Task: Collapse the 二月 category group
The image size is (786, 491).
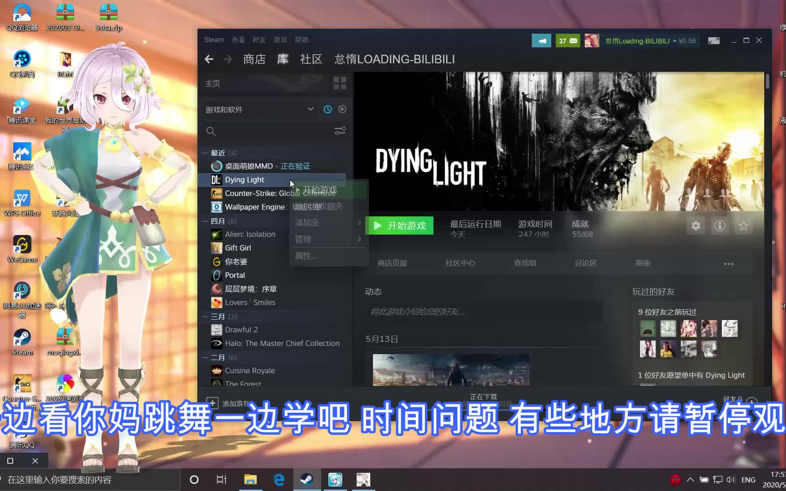Action: (x=205, y=358)
